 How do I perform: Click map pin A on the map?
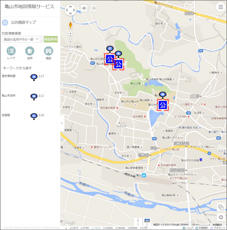pos(118,54)
